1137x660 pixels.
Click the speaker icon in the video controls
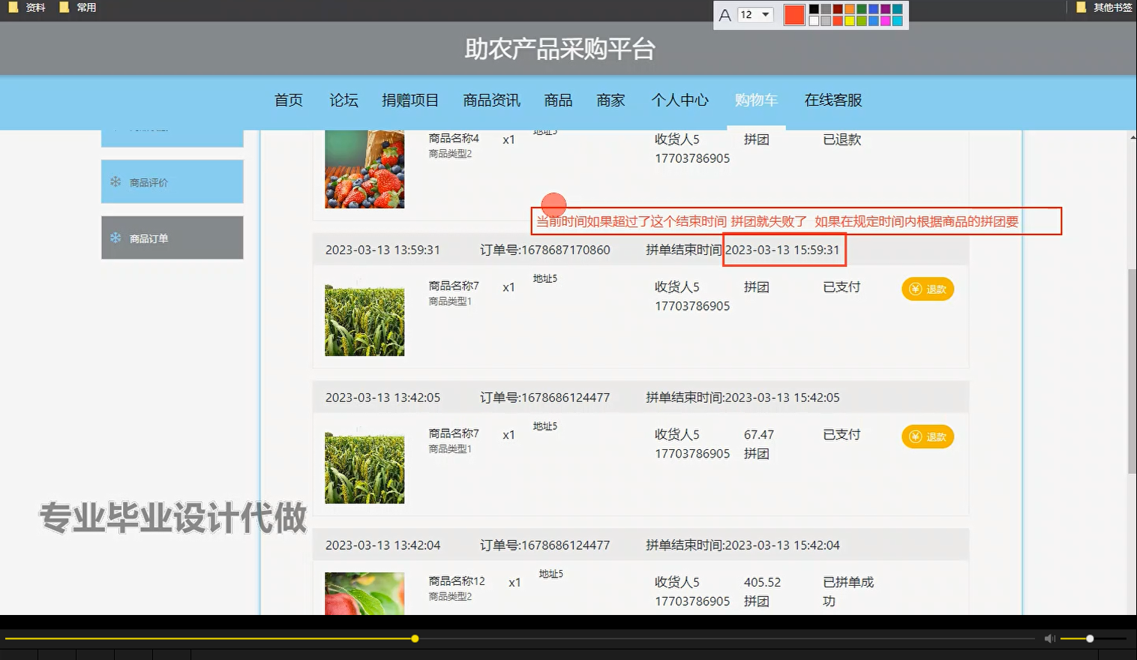click(1049, 638)
